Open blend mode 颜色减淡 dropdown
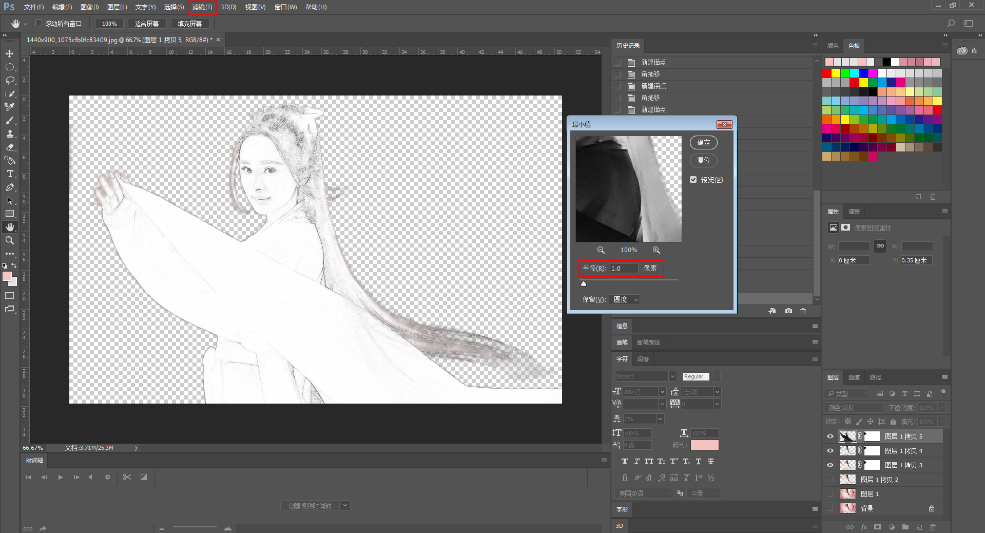 [x=855, y=408]
